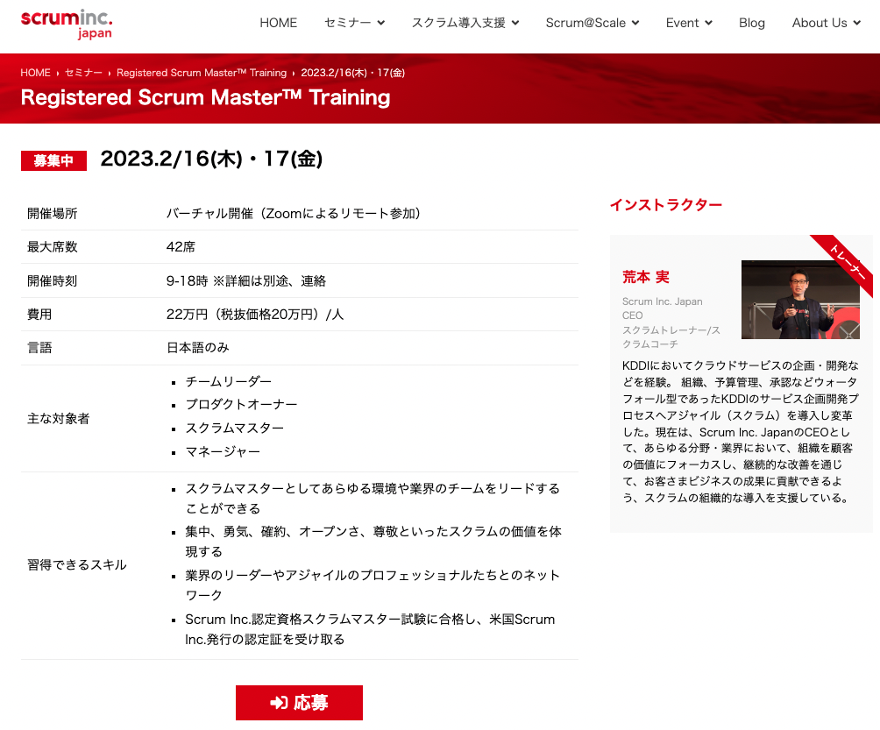Open instructor 荒本 実's name link
The image size is (880, 730).
coord(646,277)
